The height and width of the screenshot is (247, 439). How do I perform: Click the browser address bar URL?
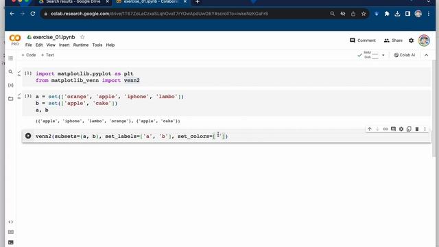coord(159,14)
